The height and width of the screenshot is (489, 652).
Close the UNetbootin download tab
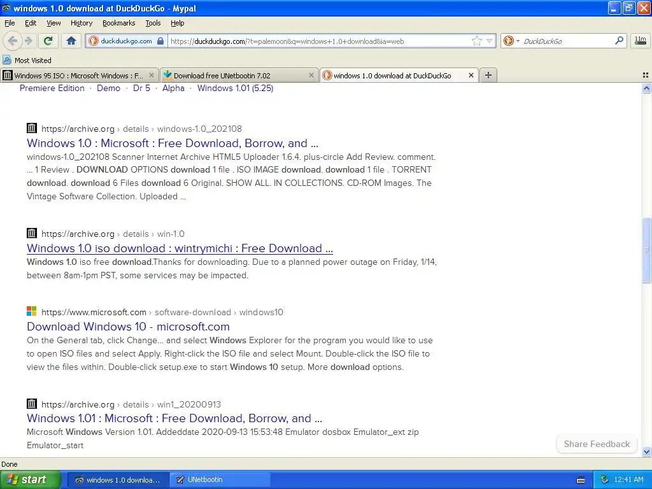click(311, 75)
